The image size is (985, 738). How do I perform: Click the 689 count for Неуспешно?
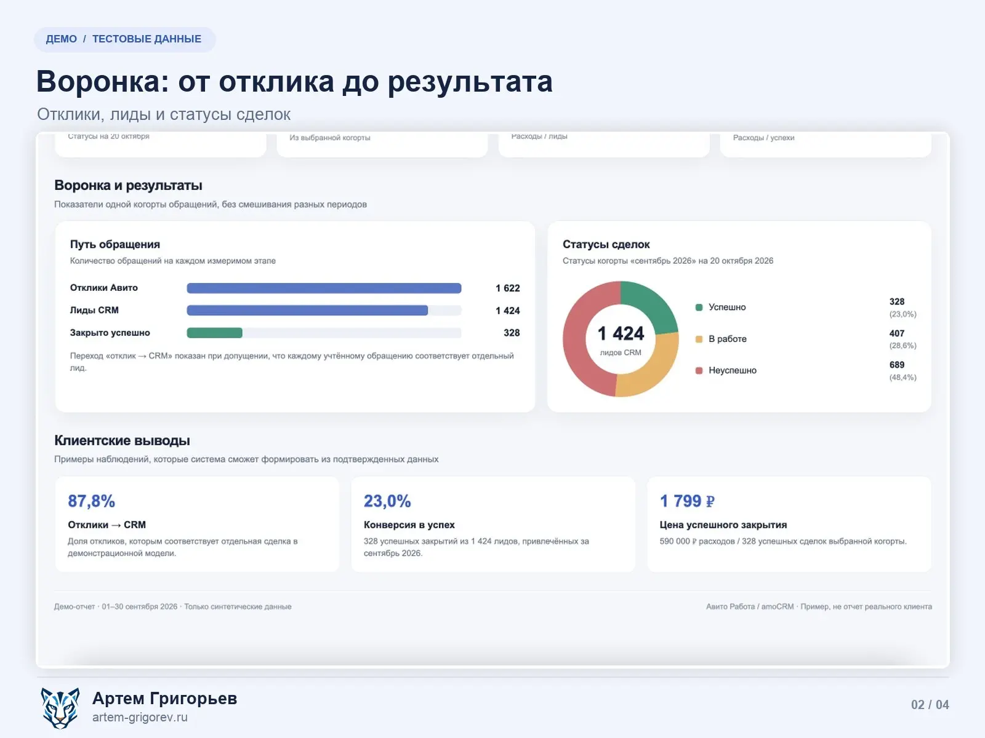[x=897, y=365]
